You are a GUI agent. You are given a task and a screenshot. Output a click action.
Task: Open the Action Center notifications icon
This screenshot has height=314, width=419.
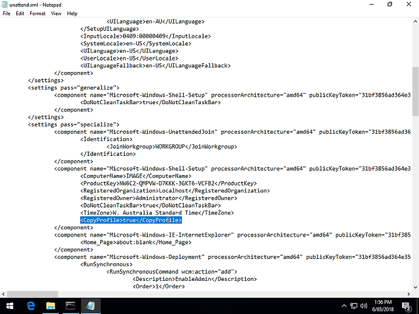(x=406, y=306)
